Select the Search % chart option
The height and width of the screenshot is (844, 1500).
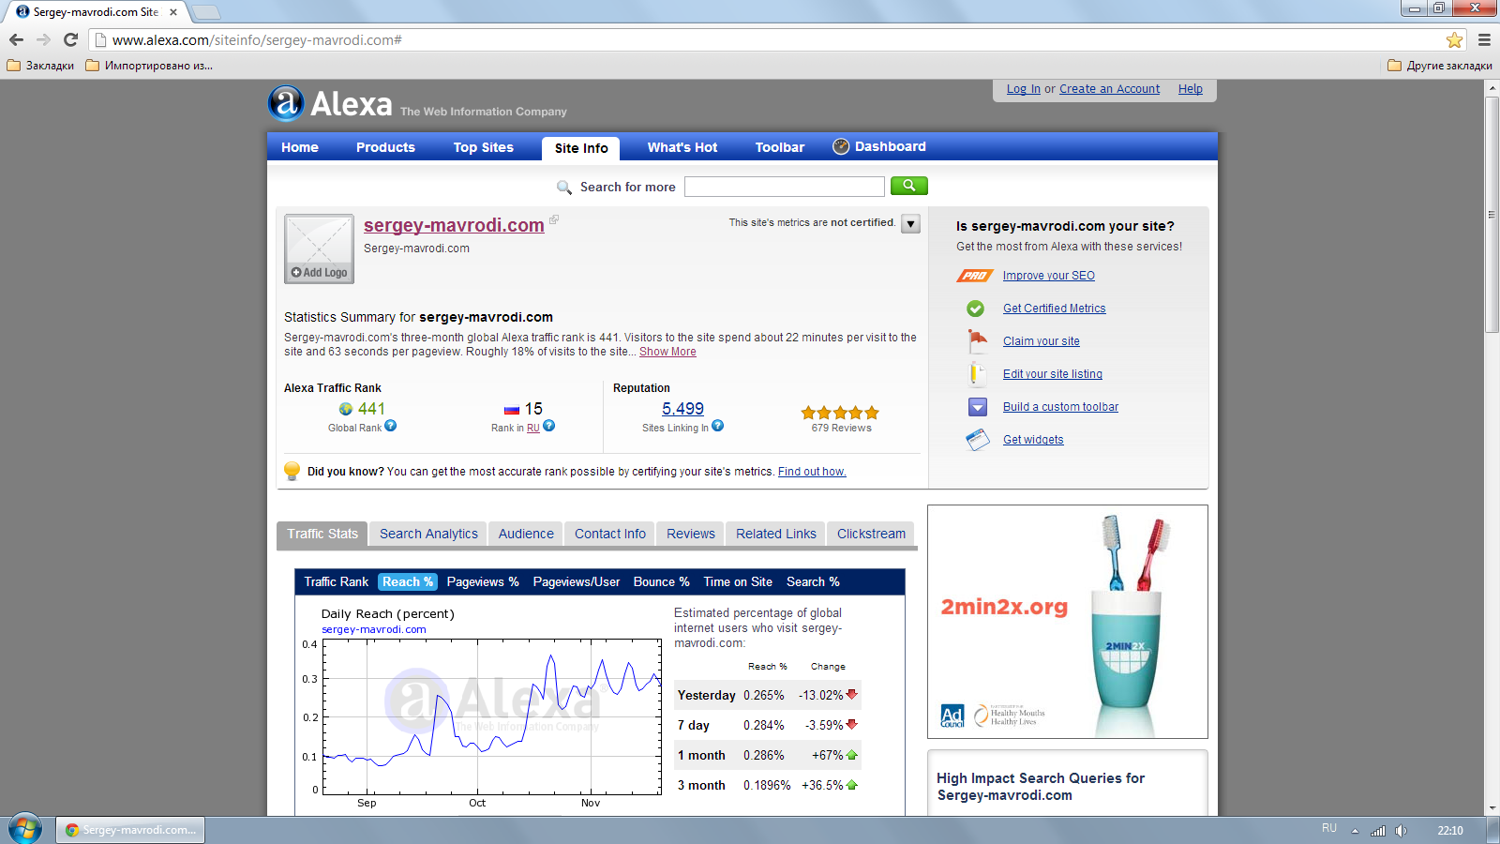point(813,581)
